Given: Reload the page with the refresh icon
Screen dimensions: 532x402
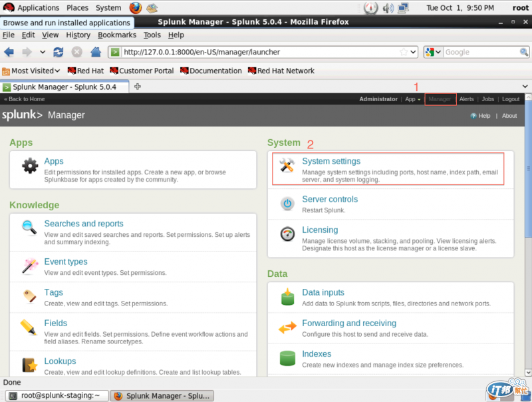Looking at the screenshot, I should click(59, 52).
